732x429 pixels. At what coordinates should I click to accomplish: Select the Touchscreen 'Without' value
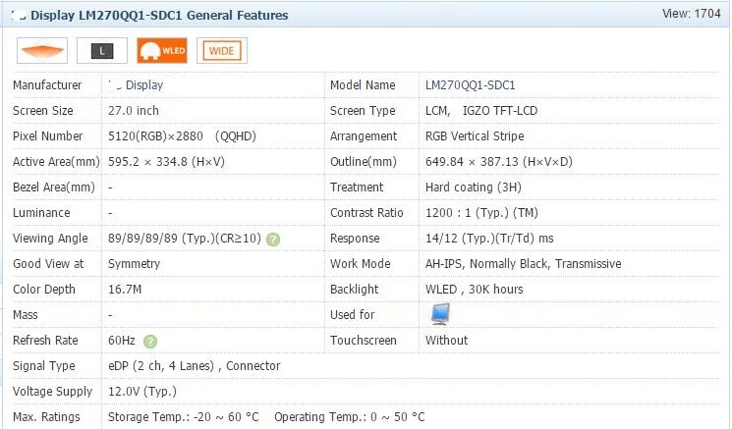[446, 341]
